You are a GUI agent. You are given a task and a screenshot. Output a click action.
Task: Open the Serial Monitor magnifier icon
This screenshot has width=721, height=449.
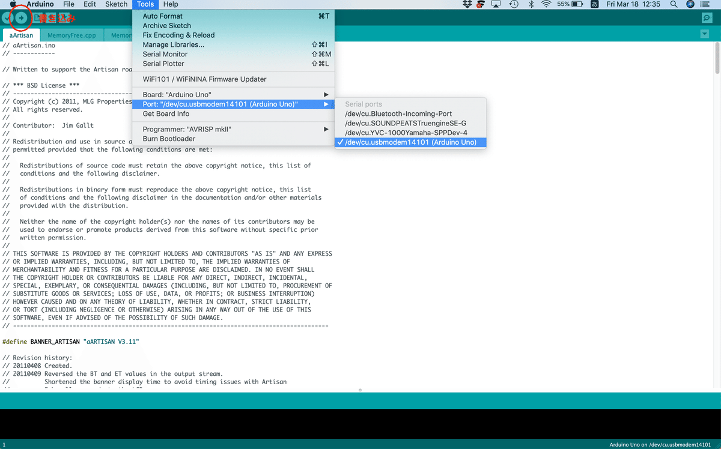click(707, 18)
